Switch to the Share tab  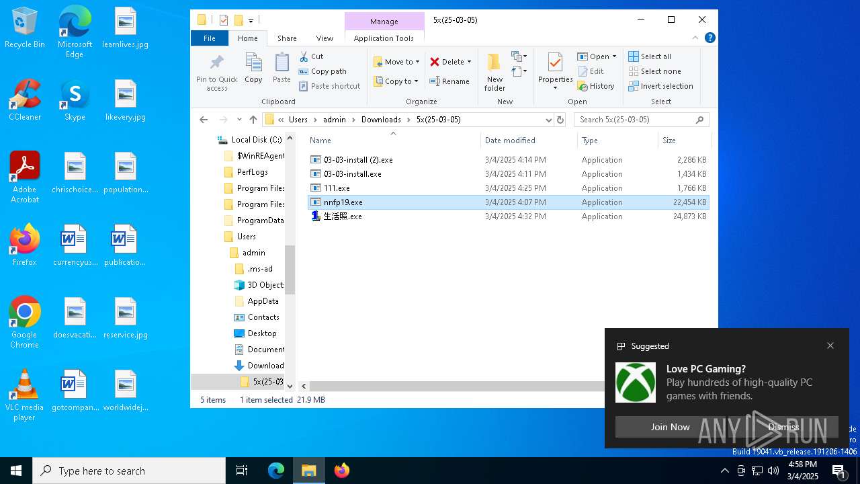click(287, 38)
